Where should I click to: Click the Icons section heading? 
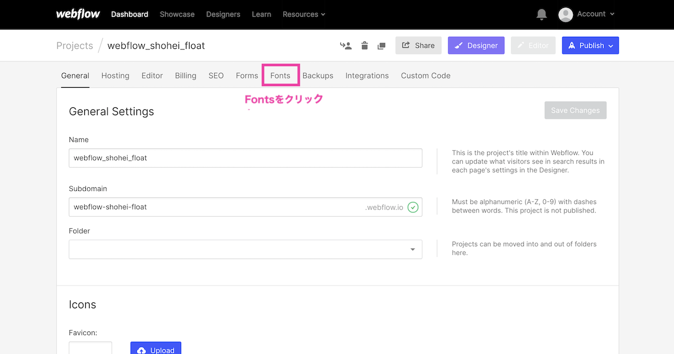pyautogui.click(x=83, y=305)
